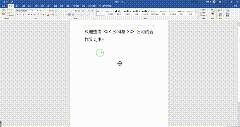Viewport: 240px width, 127px height.
Task: Turn on justified alignment (highlighted align button)
Action: [x=70, y=15]
